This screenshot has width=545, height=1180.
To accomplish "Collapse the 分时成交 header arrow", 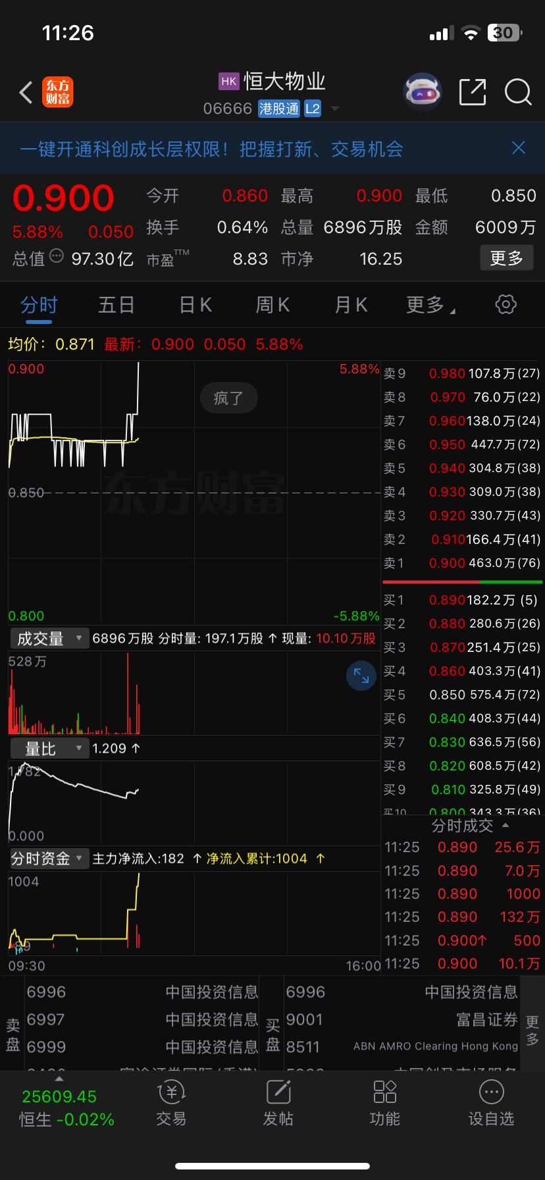I will coord(506,825).
